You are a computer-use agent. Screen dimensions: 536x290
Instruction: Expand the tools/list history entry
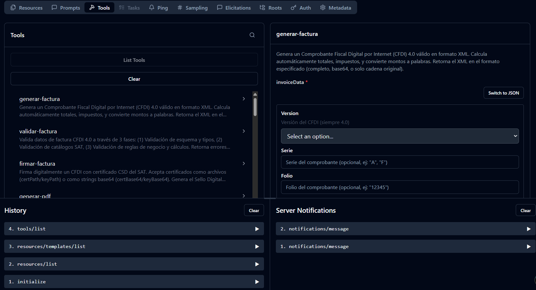tap(134, 229)
